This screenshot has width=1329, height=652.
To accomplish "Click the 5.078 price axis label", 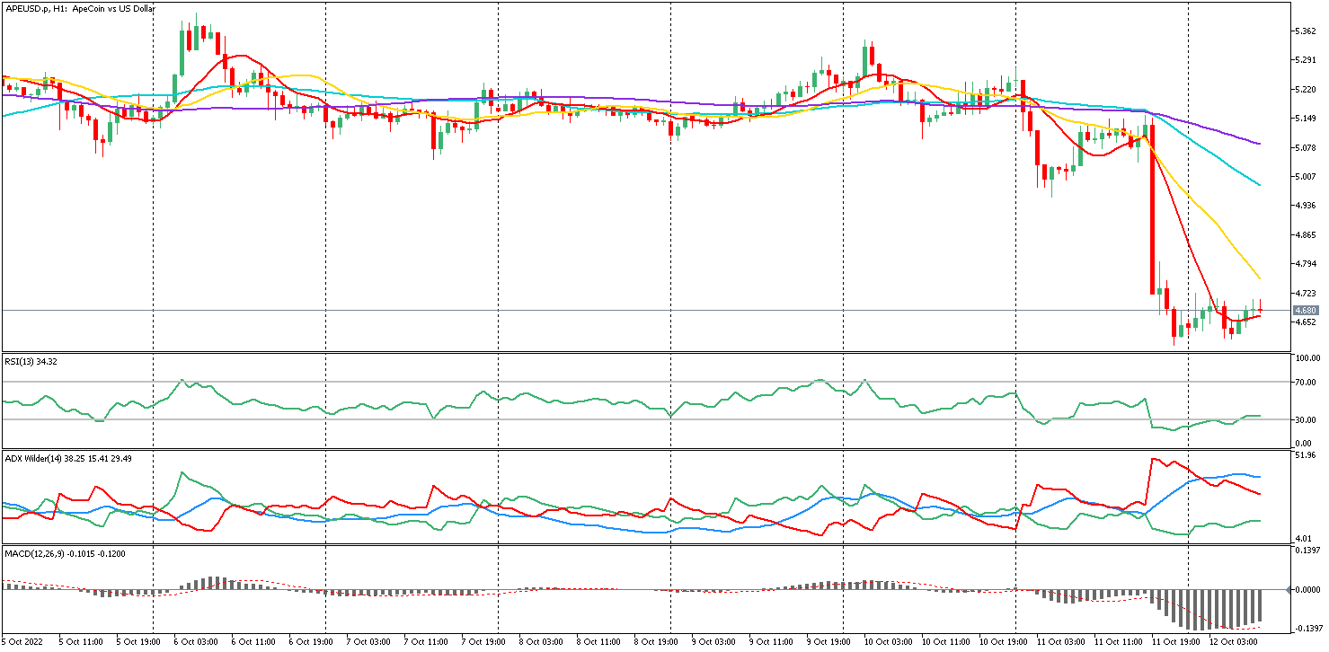I will [1305, 147].
